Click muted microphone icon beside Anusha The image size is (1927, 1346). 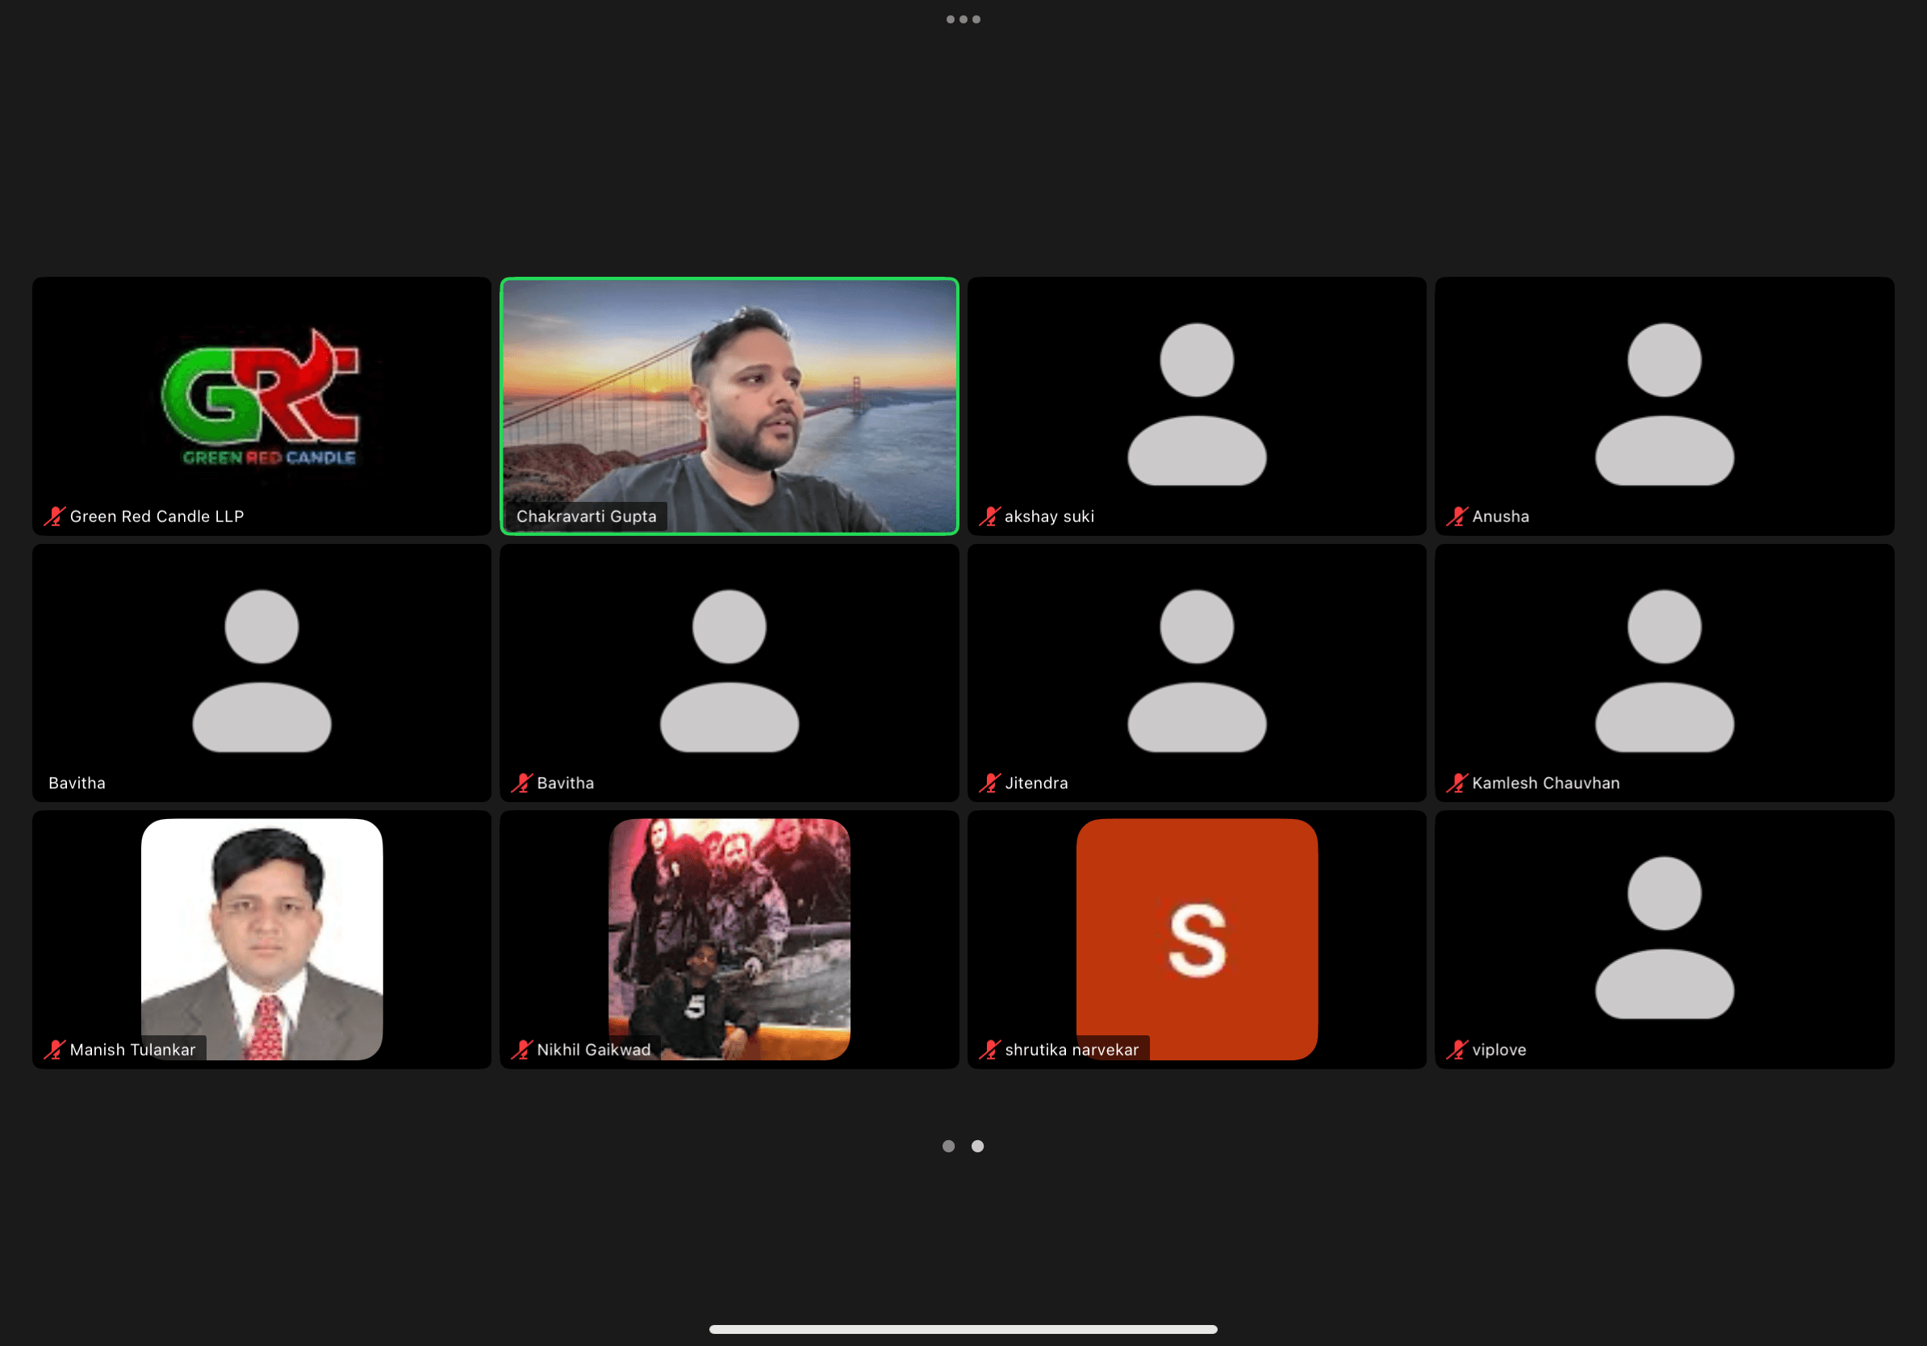click(x=1457, y=516)
